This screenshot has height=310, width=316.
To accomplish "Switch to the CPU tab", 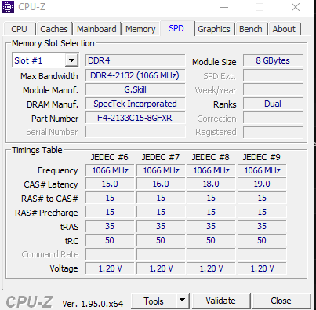I will pyautogui.click(x=20, y=29).
